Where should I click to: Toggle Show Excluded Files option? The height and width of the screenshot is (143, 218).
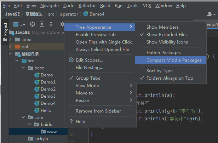[167, 34]
